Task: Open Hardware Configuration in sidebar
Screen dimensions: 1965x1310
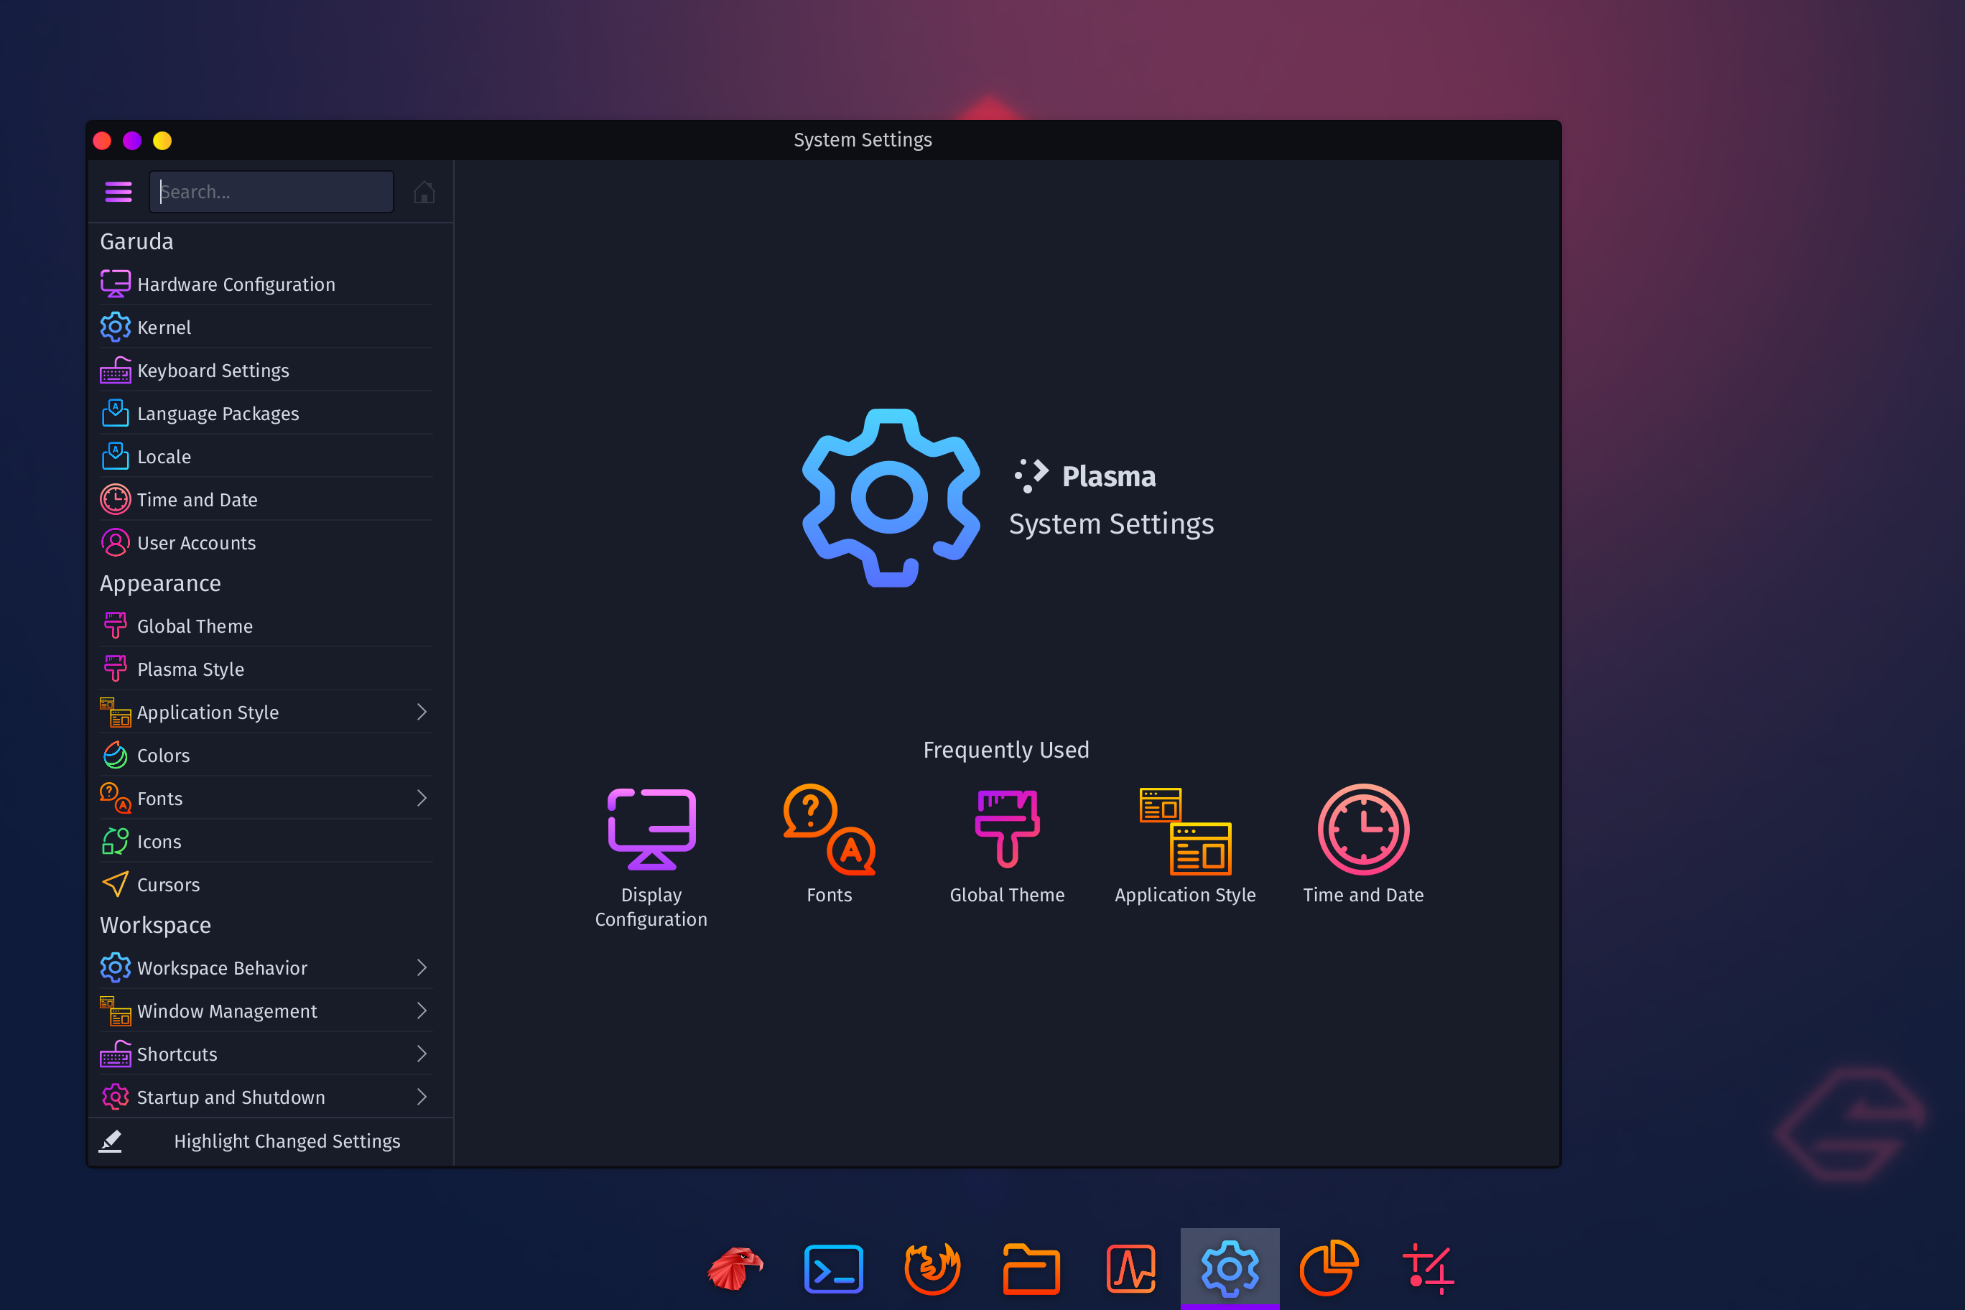Action: [266, 284]
